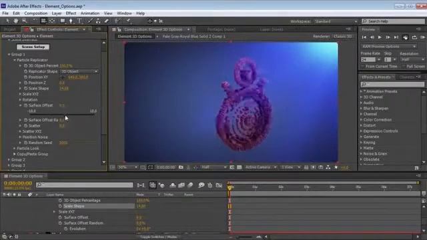Expand the Blur & Sharpen effects category
Viewport: 427px width, 240px height.
pos(362,108)
